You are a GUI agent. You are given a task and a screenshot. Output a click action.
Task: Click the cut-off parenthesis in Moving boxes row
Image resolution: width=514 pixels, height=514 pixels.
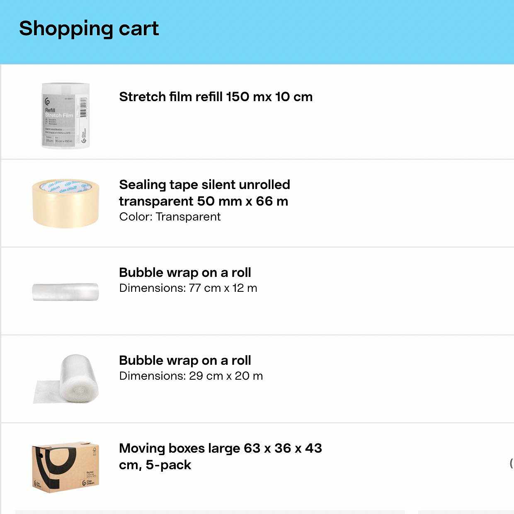coord(511,463)
